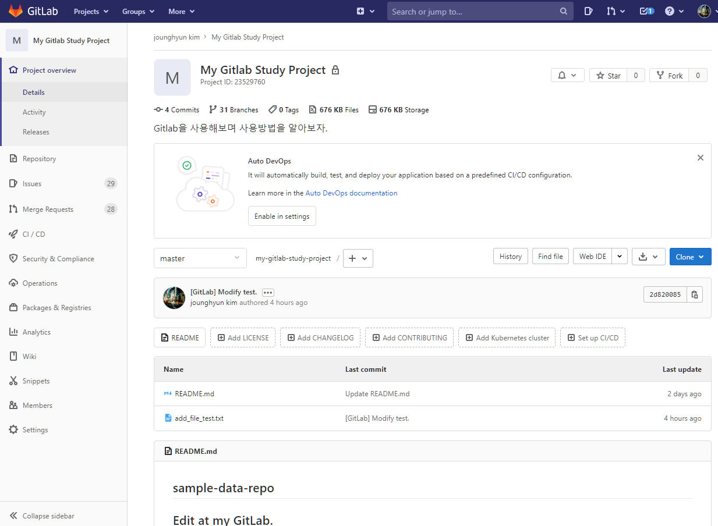This screenshot has width=718, height=526.
Task: Open the issues icon in top bar
Action: [588, 11]
